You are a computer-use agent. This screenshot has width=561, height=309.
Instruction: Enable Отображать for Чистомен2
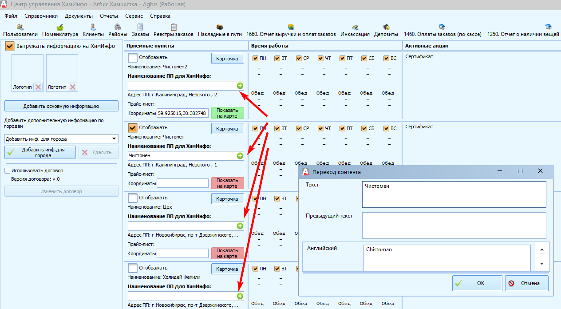click(132, 58)
